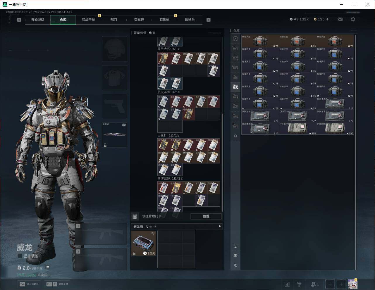Click the 威龙 operator name
Screen dimensions: 375x290
click(x=25, y=247)
